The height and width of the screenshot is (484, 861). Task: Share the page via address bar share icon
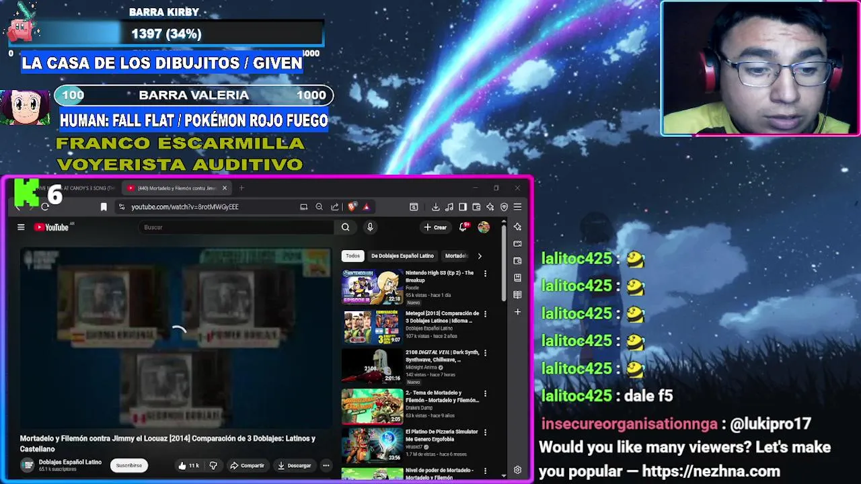(335, 207)
